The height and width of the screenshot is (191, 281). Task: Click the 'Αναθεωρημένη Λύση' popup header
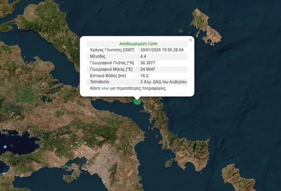pos(138,44)
